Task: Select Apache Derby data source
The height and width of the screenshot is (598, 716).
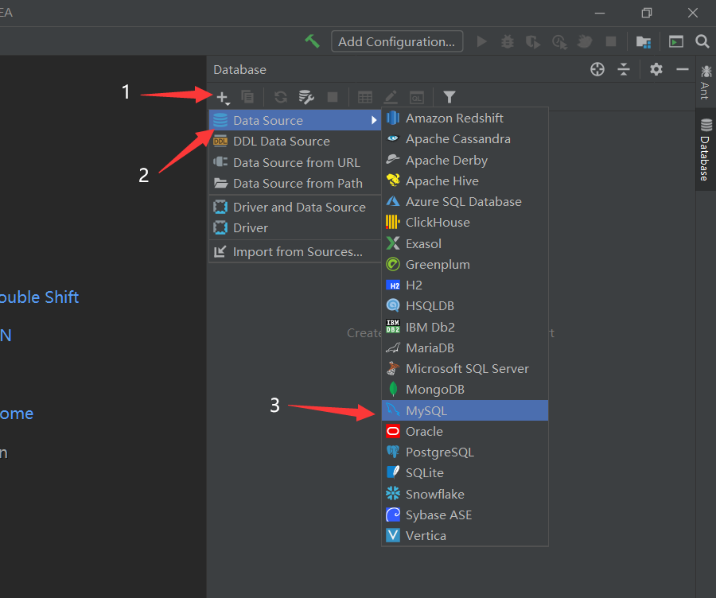Action: point(465,160)
